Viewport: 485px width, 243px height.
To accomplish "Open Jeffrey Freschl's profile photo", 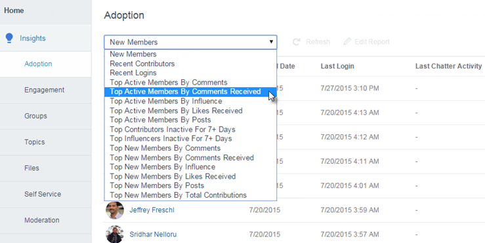I will coord(115,210).
